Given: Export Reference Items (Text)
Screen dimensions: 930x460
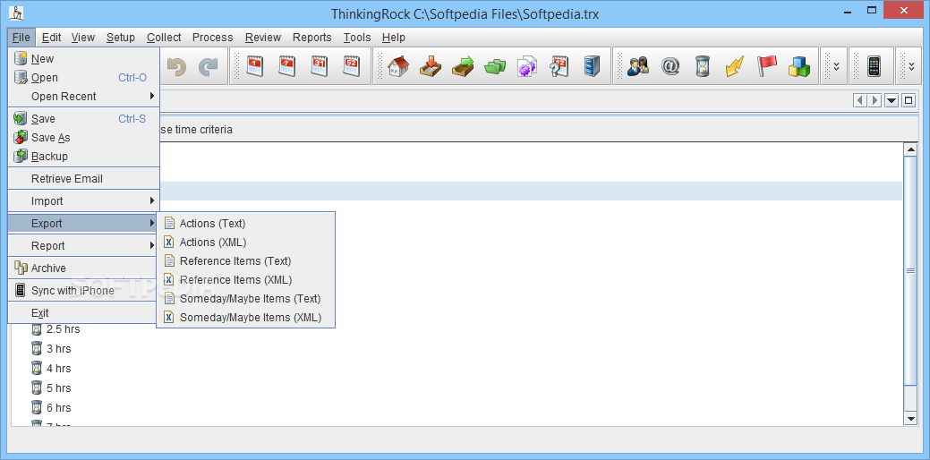Looking at the screenshot, I should point(245,260).
